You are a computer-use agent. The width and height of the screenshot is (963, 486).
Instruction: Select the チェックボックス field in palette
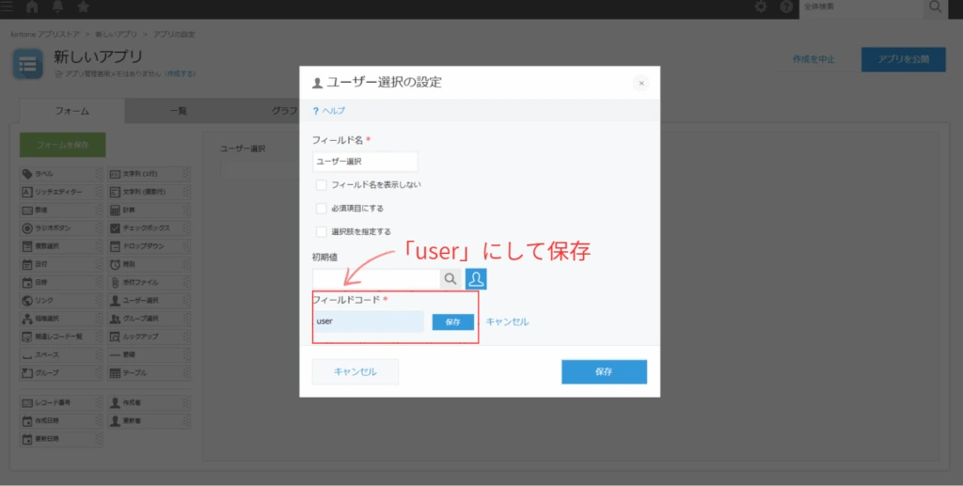[x=149, y=228]
